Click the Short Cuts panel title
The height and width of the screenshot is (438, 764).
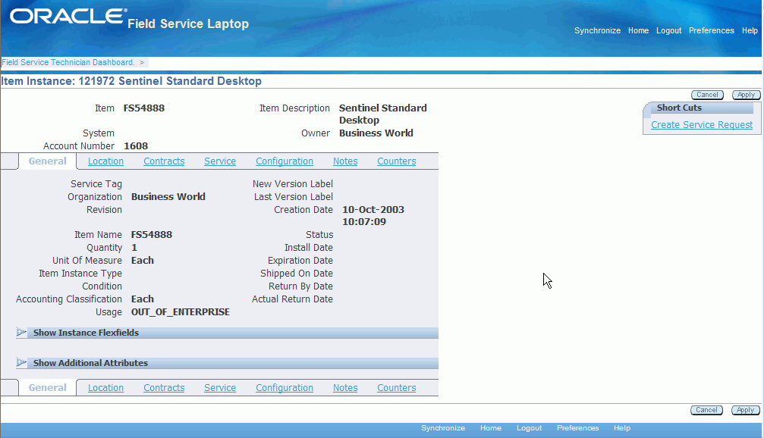coord(679,108)
